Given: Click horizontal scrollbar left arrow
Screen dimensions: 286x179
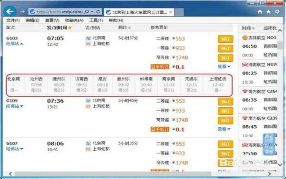Looking at the screenshot, I should (x=10, y=174).
